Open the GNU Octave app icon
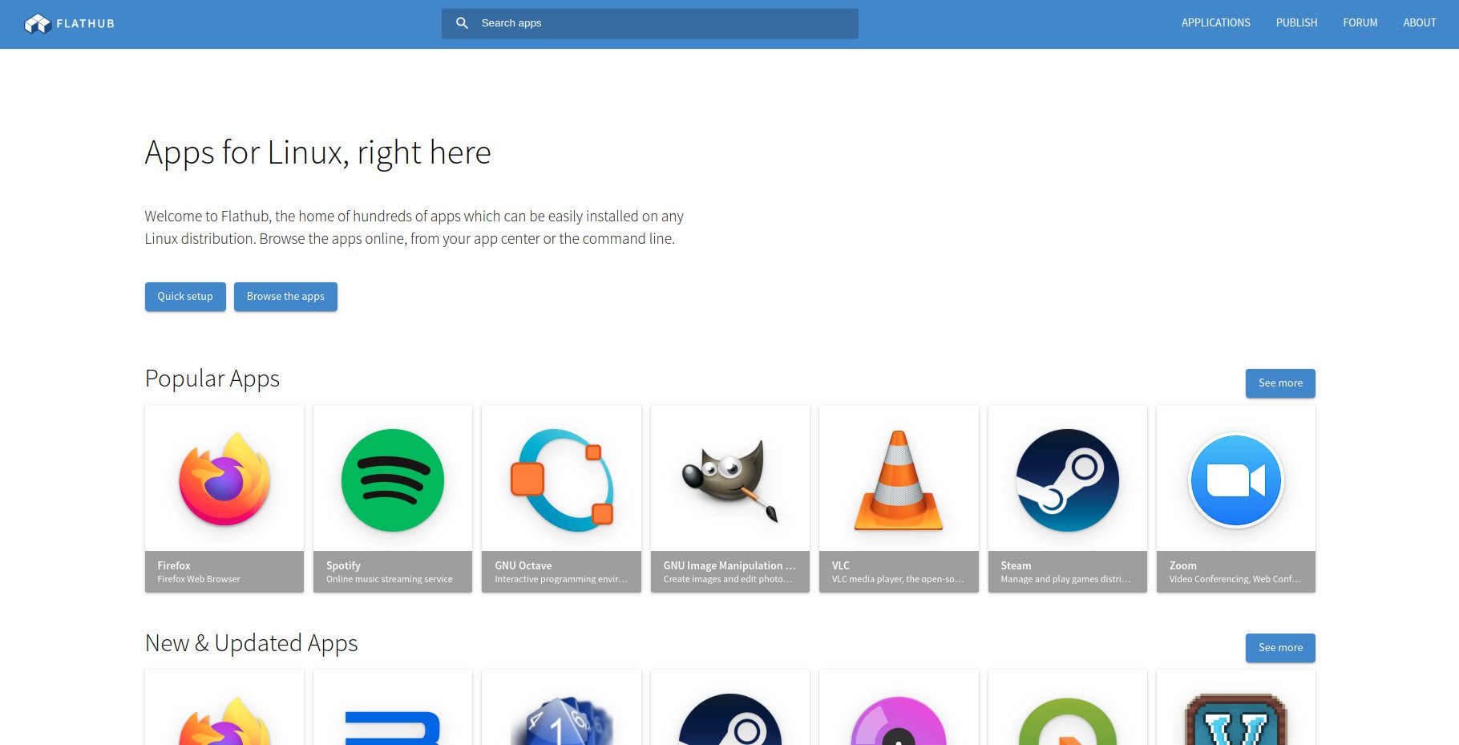 [x=561, y=480]
